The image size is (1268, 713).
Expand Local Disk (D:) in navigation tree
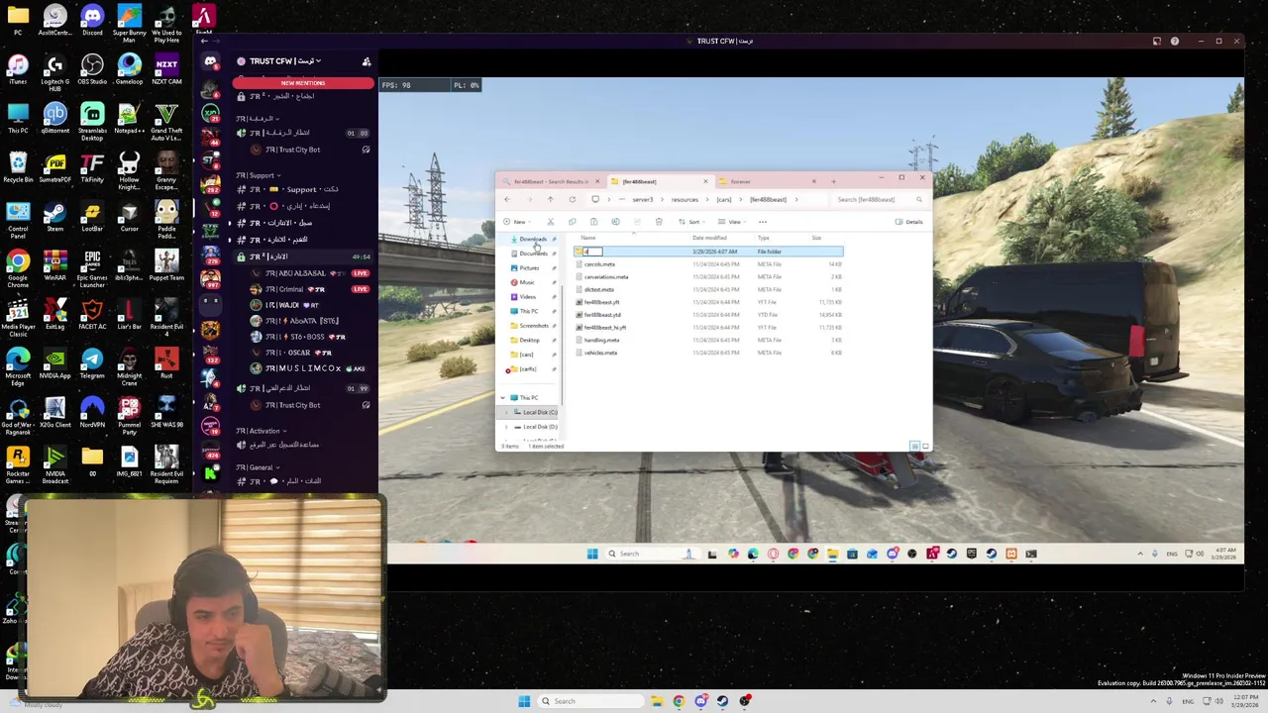[x=507, y=427]
